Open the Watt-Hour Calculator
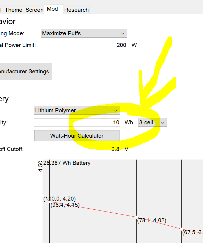 (77, 136)
